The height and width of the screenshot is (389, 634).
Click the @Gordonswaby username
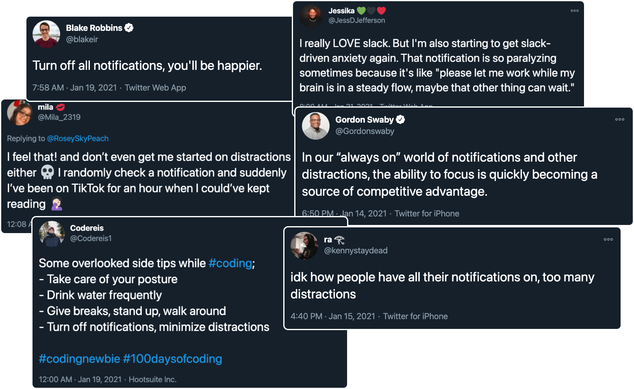tap(365, 131)
